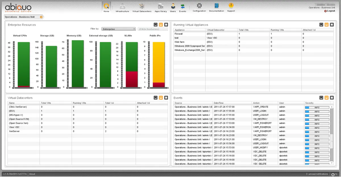
Task: Sort appliances by Appliance column header
Action: 189,30
